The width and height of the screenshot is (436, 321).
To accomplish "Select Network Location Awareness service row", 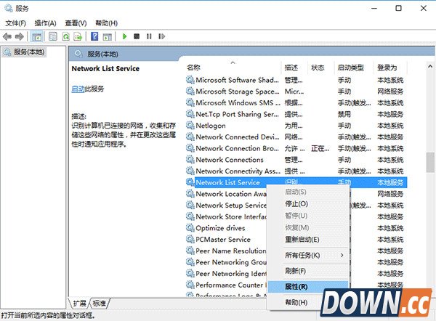I will 226,194.
